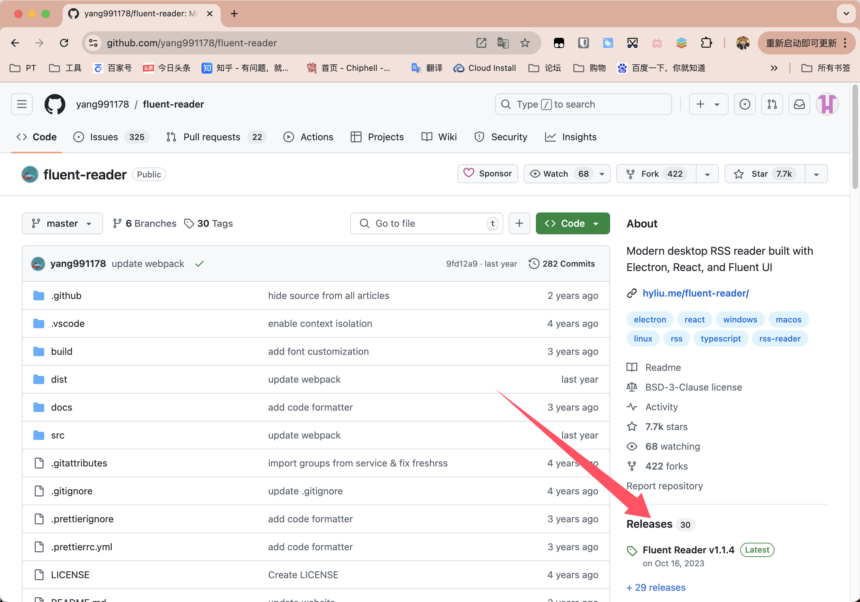Open the Star lists dropdown arrow
The height and width of the screenshot is (602, 860).
click(816, 174)
